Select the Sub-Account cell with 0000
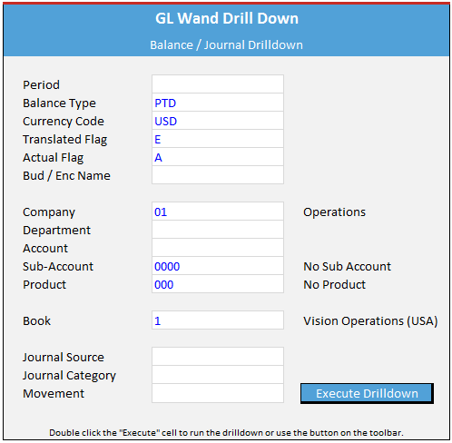This screenshot has height=443, width=452. pos(218,266)
